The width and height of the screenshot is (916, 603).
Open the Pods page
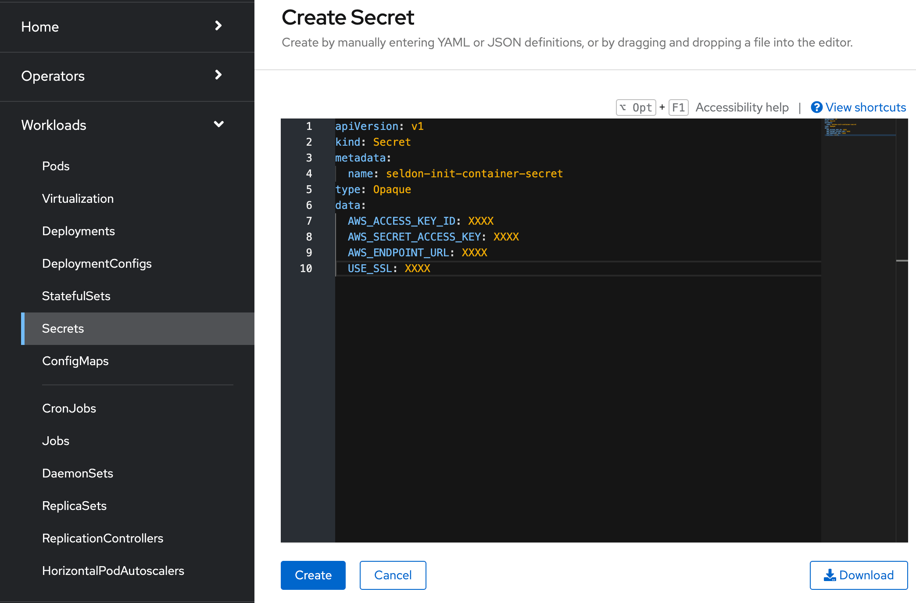click(x=56, y=166)
